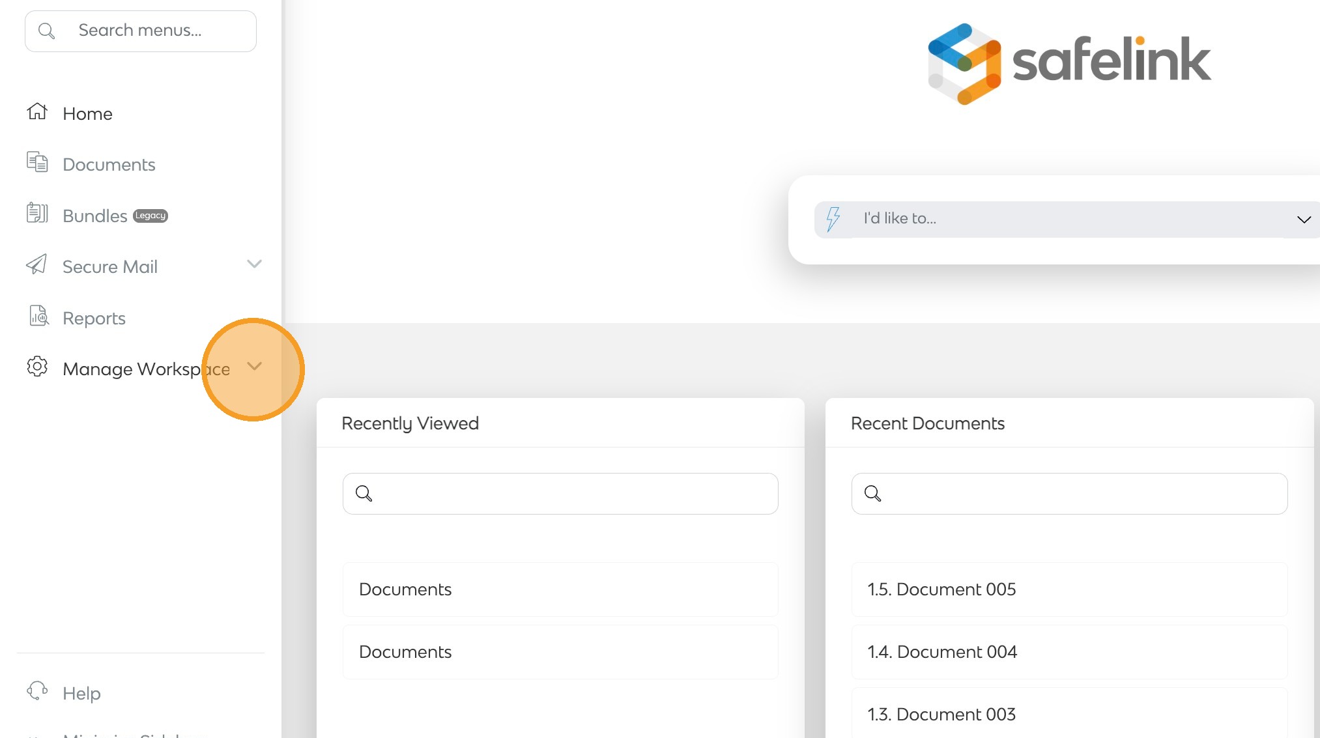This screenshot has width=1320, height=738.
Task: Click the Secure Mail paper plane icon
Action: [x=36, y=264]
